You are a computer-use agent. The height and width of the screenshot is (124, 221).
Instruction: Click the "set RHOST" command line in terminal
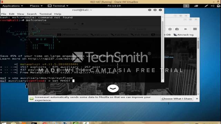[37, 81]
